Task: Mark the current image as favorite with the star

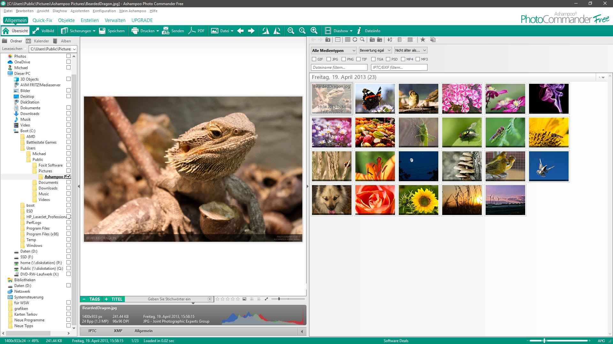Action: pyautogui.click(x=423, y=39)
